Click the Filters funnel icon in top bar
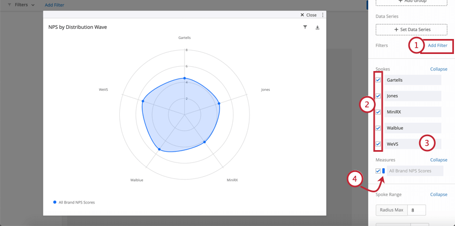The width and height of the screenshot is (455, 226). [10, 5]
